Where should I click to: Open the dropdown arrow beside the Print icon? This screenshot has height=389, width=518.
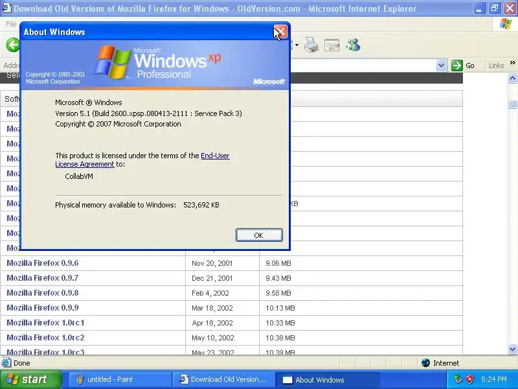(x=297, y=45)
